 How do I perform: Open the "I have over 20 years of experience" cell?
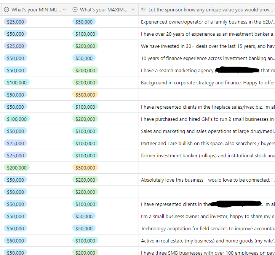pyautogui.click(x=207, y=34)
